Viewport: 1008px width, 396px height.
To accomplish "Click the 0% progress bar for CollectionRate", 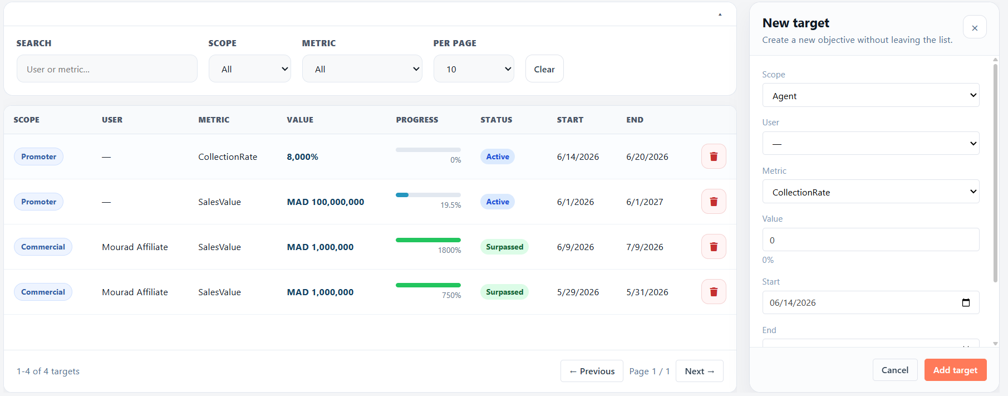I will click(428, 150).
